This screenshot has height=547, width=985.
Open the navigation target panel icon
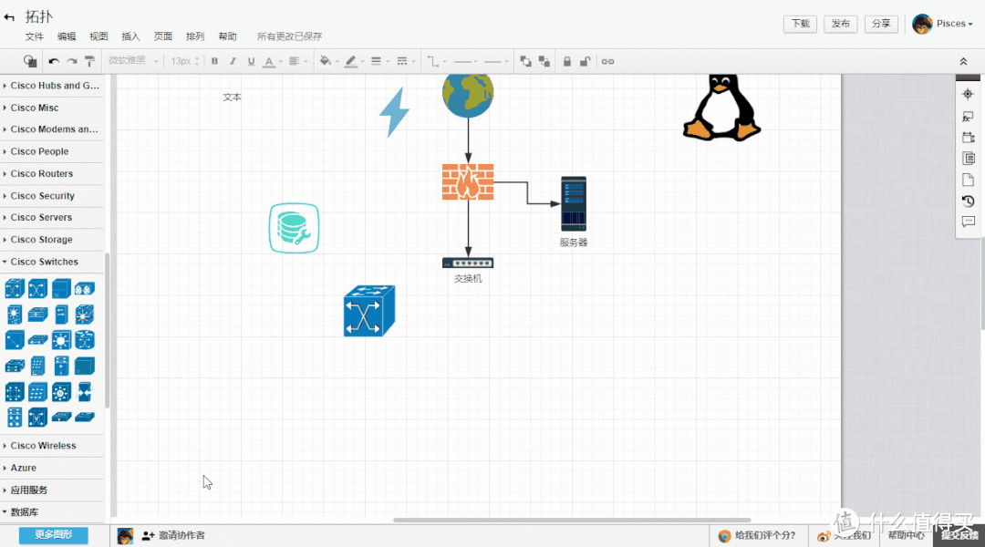pyautogui.click(x=968, y=94)
